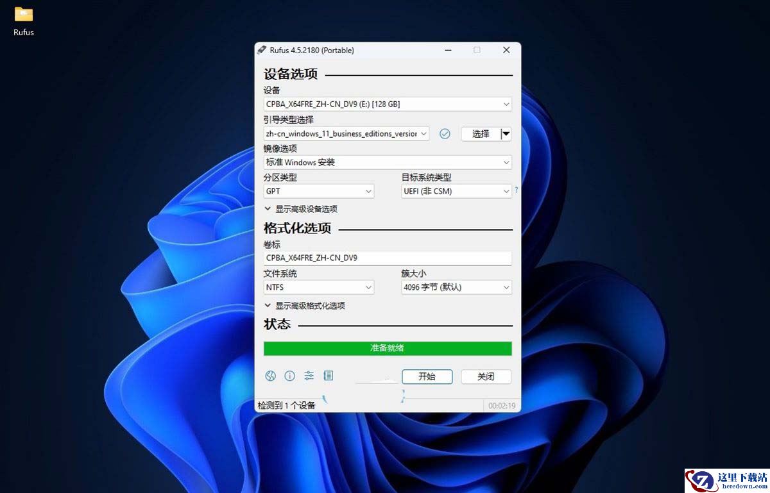Minimize the Rufus window

pyautogui.click(x=447, y=50)
